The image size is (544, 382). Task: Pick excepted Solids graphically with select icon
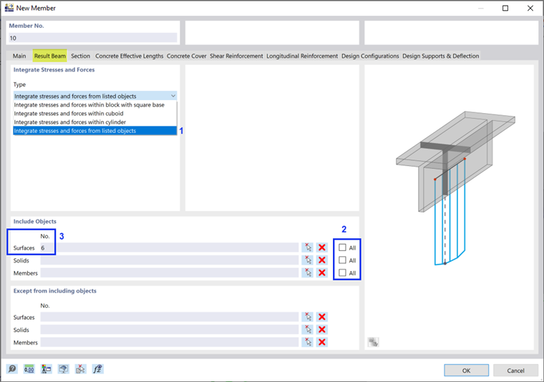pyautogui.click(x=308, y=329)
